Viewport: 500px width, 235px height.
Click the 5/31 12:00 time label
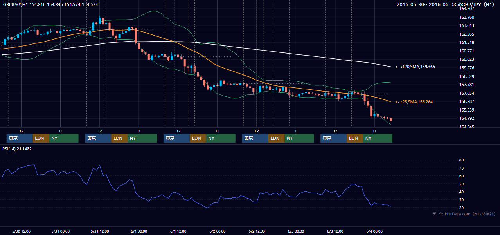pyautogui.click(x=100, y=231)
